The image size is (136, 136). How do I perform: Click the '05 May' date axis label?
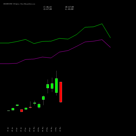tap(38, 129)
